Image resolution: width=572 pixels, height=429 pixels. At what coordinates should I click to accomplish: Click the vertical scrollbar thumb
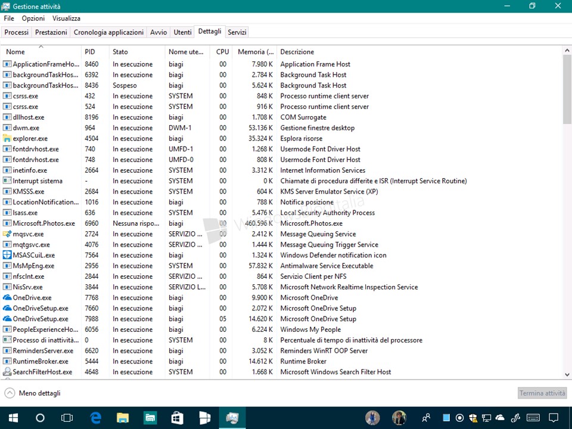pos(567,89)
